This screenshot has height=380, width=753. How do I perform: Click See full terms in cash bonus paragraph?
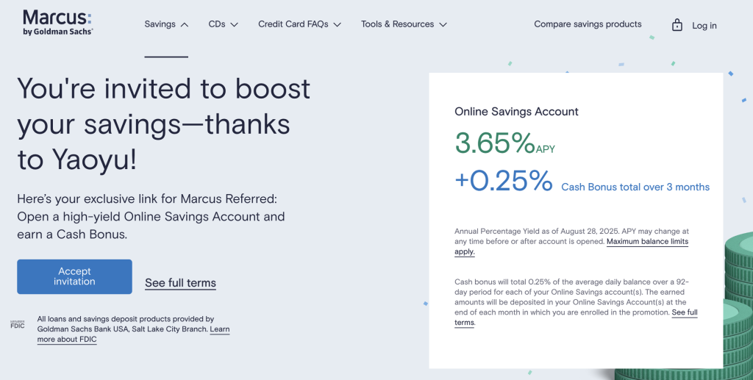coord(685,313)
